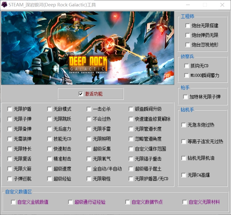Enable 无限照明 checkbox
The height and width of the screenshot is (215, 231).
tap(89, 139)
